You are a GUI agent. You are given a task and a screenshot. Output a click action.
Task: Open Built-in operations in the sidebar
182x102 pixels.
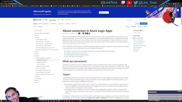click(x=41, y=64)
